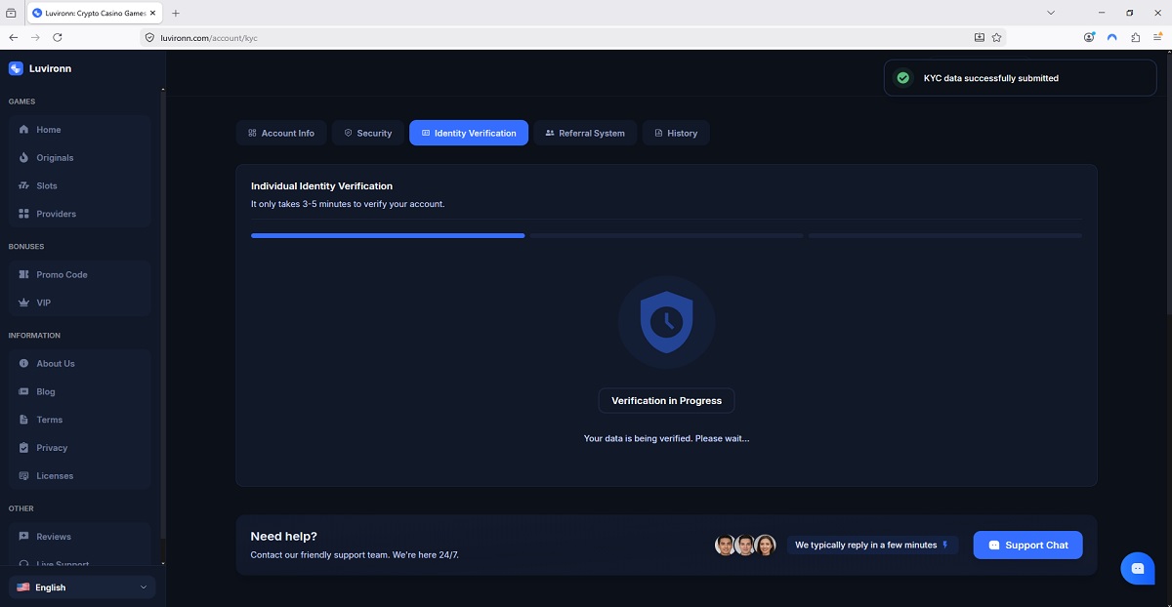1172x607 pixels.
Task: Click Individual Identity Verification heading
Action: [x=321, y=185]
